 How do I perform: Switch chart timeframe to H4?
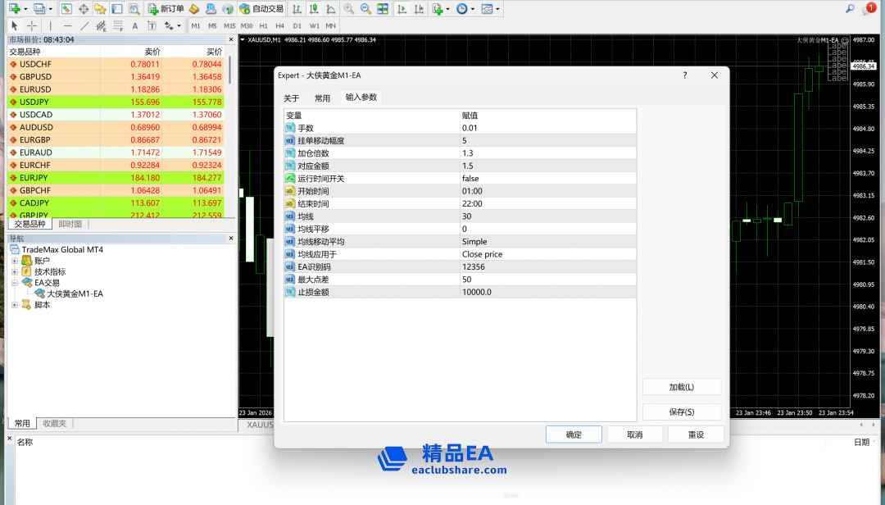tap(279, 26)
